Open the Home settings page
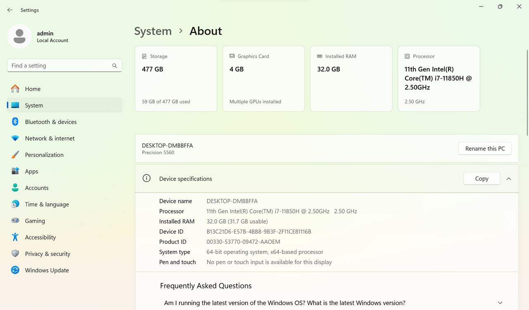This screenshot has width=529, height=310. coord(64,89)
